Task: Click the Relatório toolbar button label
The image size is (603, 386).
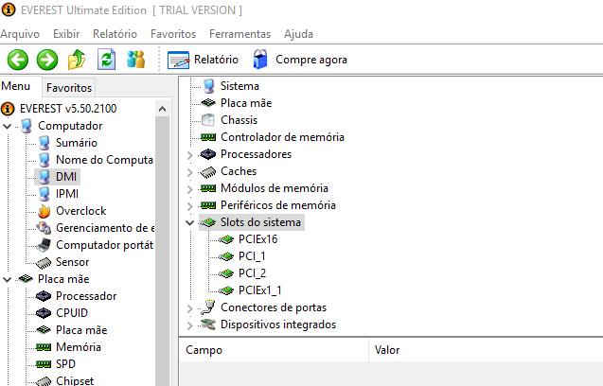Action: 216,60
